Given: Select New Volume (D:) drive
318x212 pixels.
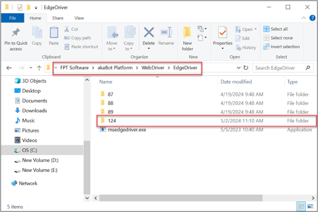Looking at the screenshot, I should coord(36,160).
